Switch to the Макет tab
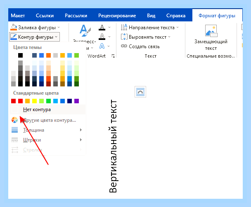Screen dimensions: 251x207 tap(18, 16)
